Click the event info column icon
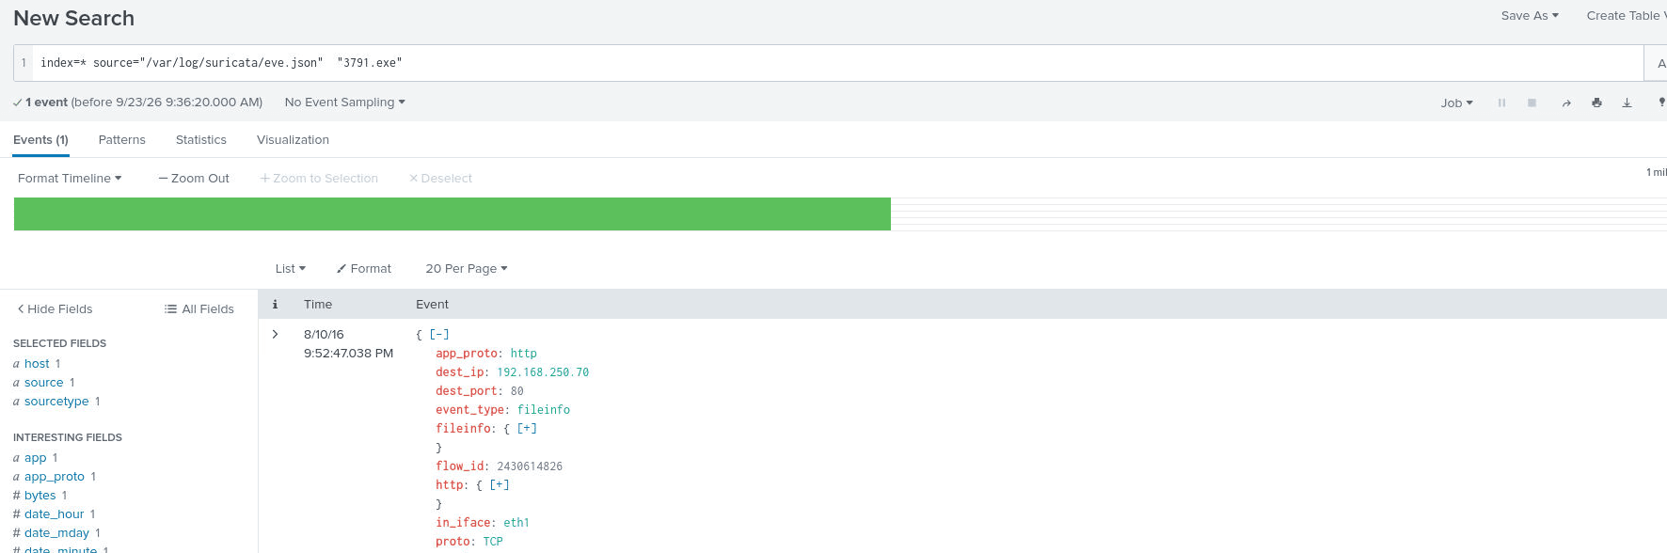The height and width of the screenshot is (553, 1667). (275, 304)
